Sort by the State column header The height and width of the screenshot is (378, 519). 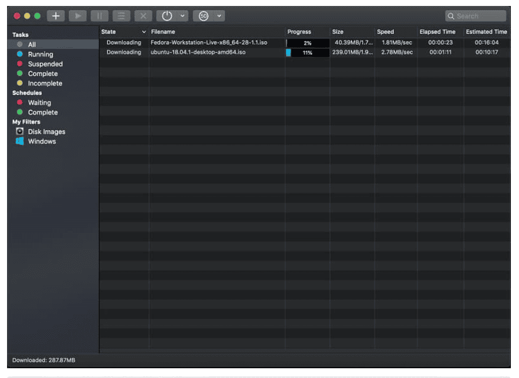point(108,32)
